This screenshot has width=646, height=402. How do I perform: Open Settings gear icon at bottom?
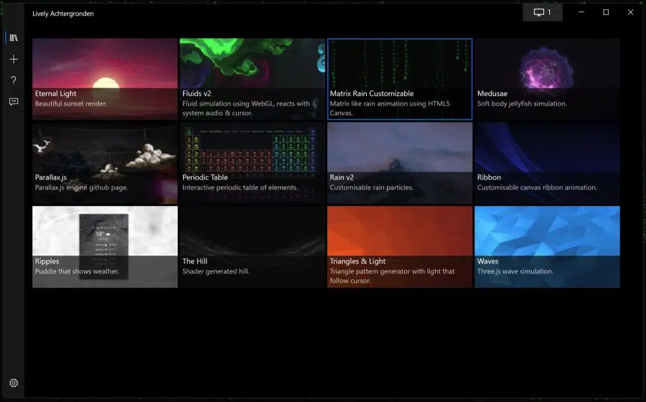[x=14, y=383]
